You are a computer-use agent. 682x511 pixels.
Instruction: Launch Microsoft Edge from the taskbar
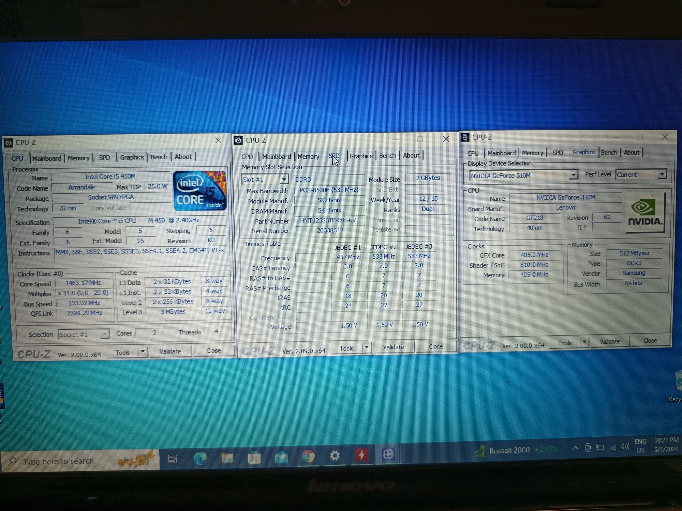coord(201,458)
